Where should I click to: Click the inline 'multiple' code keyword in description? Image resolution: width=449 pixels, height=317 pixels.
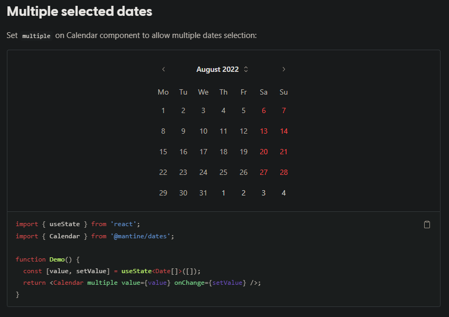click(x=36, y=36)
